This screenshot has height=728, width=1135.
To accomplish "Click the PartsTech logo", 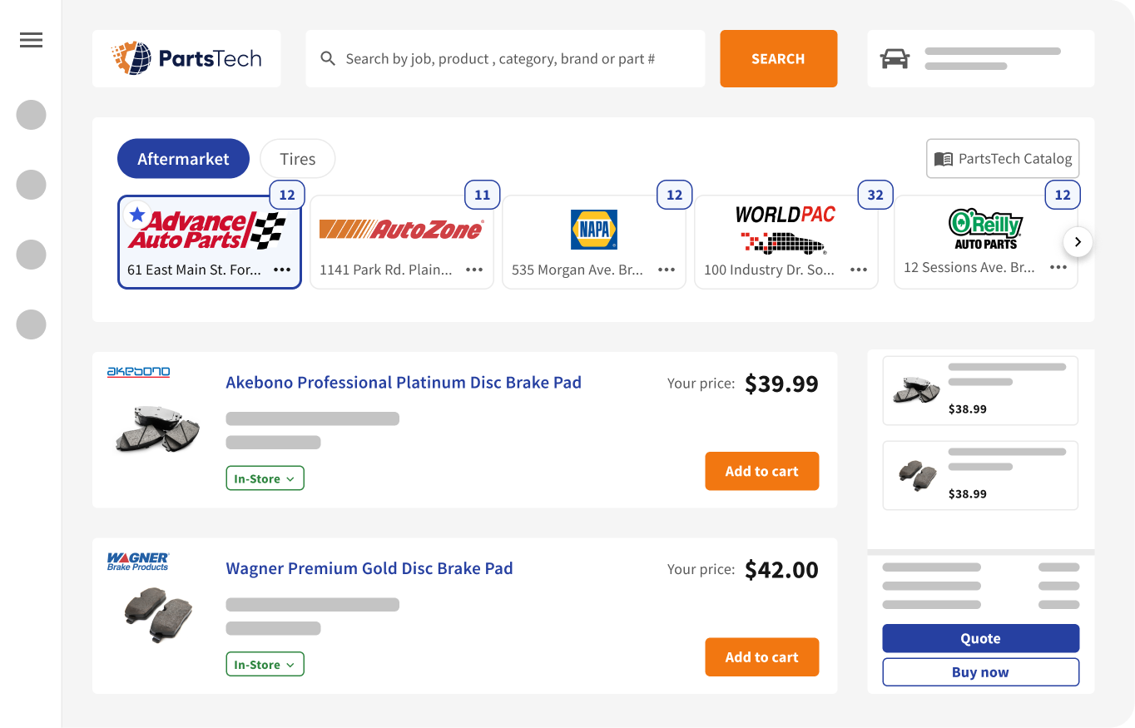I will coord(186,58).
